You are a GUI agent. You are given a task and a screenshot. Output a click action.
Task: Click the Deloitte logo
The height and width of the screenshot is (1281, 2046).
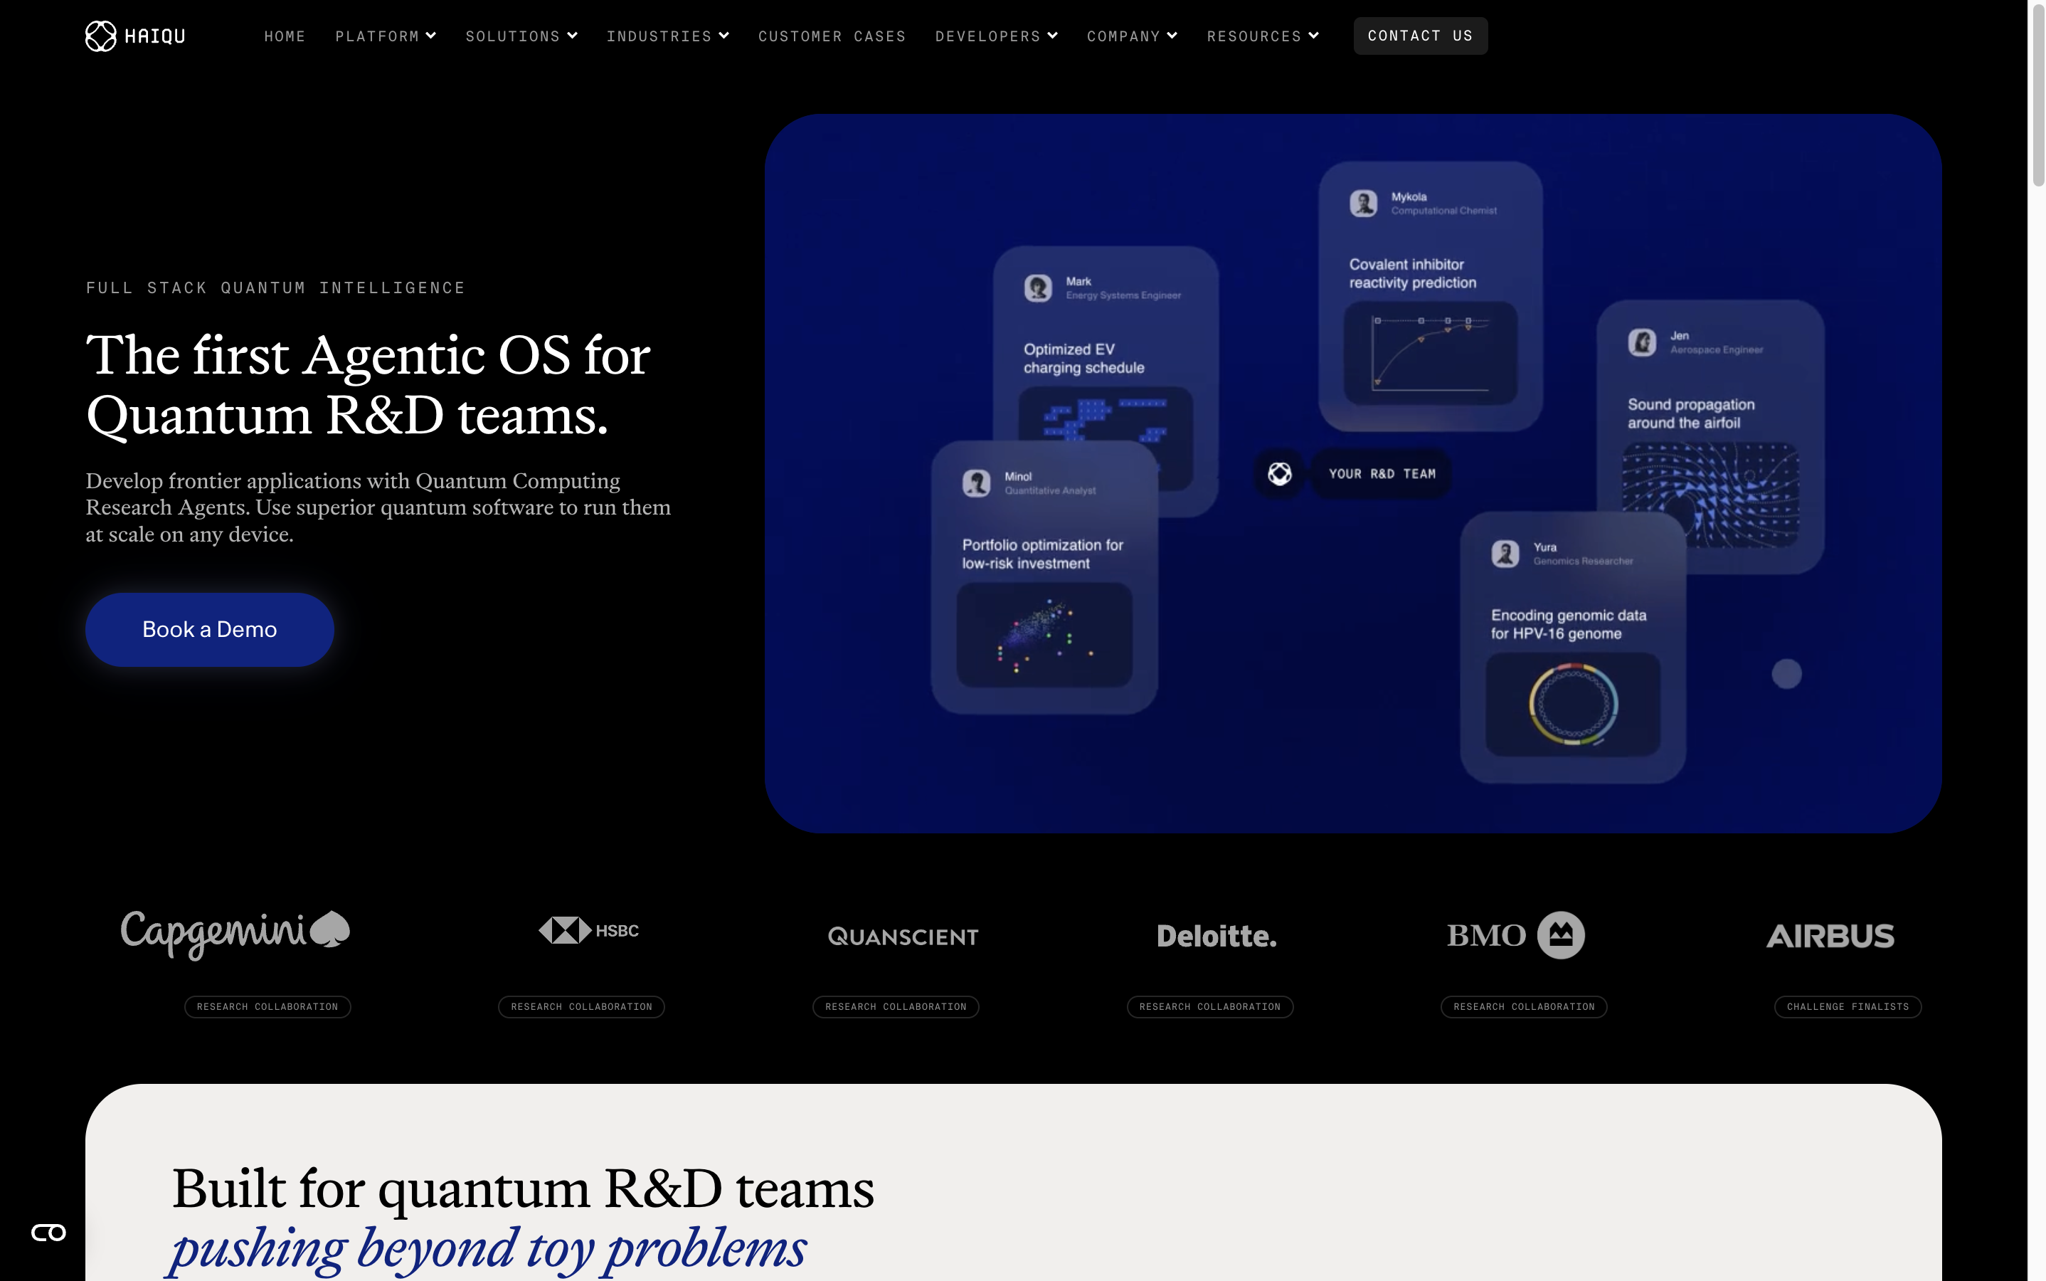(1216, 935)
